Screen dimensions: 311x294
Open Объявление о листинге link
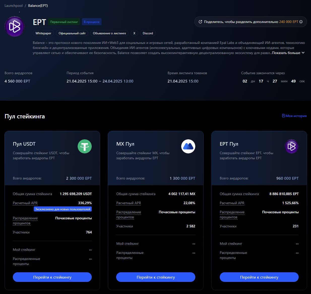109,33
